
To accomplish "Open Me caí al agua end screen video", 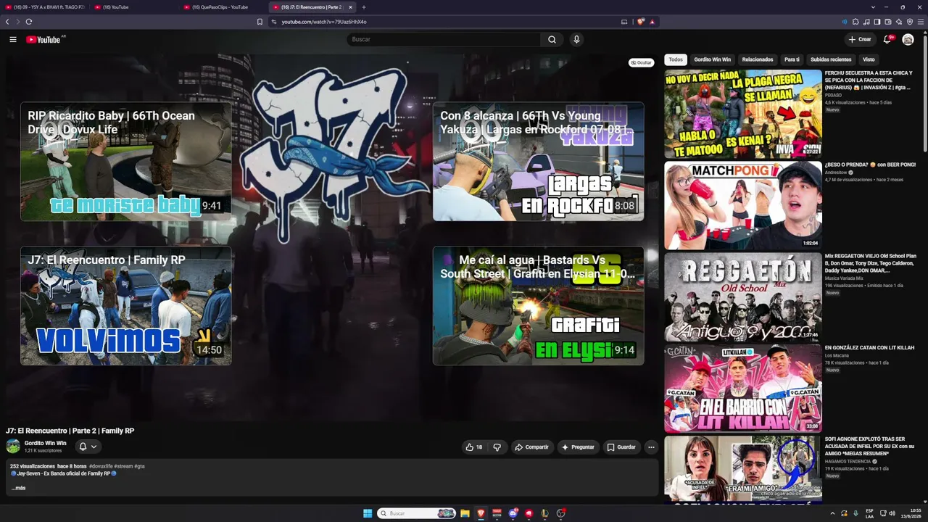I will [x=539, y=305].
